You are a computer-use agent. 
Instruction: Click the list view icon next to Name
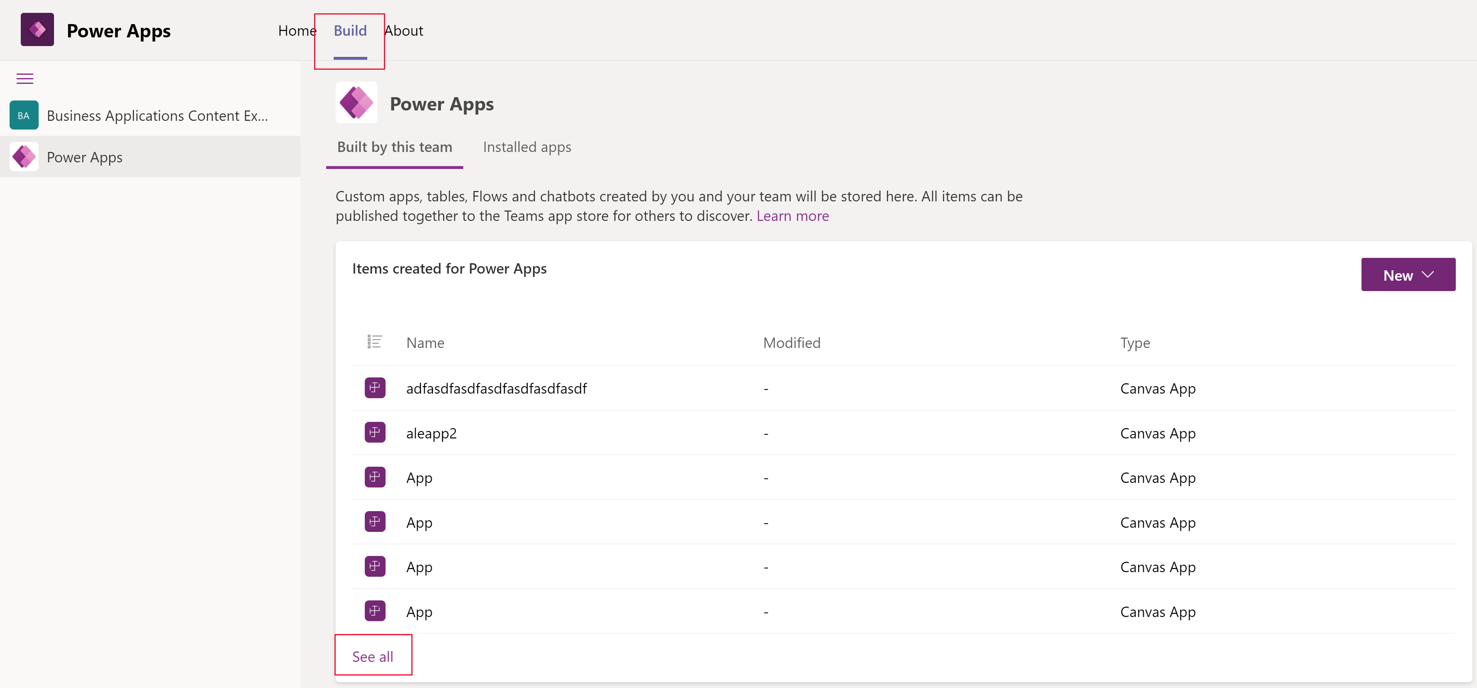(x=374, y=342)
